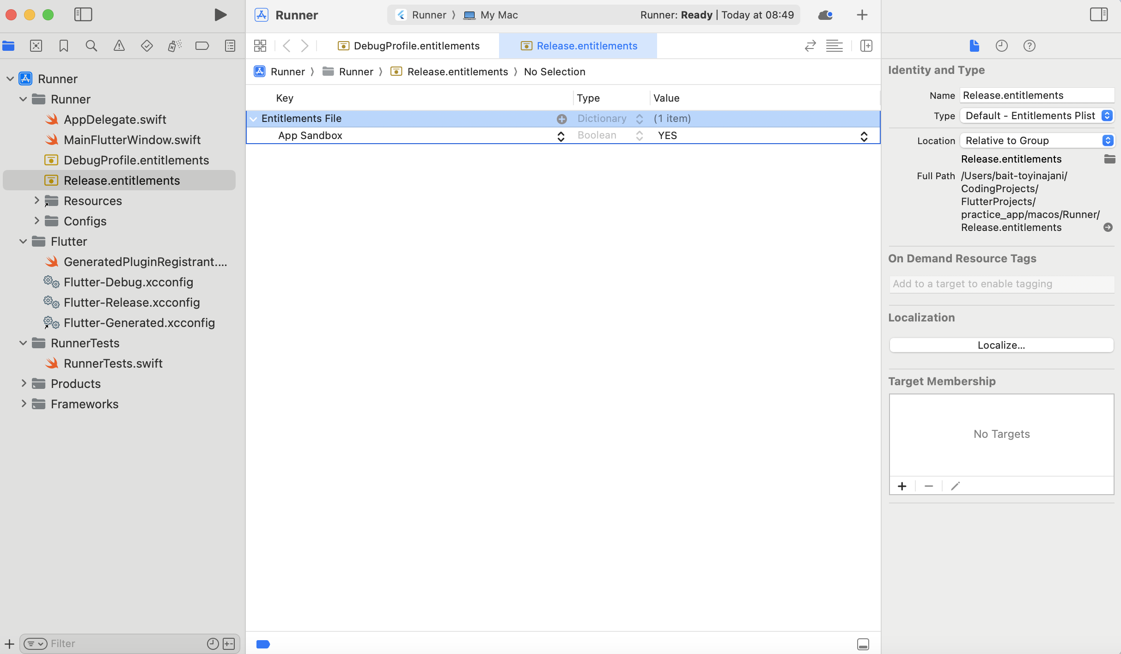Open the Breakpoint navigator
The height and width of the screenshot is (654, 1121).
coord(202,46)
